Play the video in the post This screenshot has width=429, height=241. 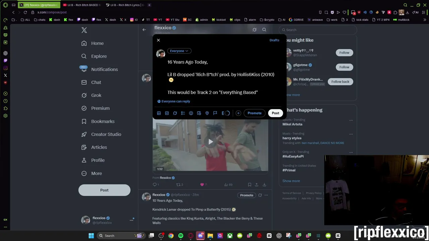(x=210, y=142)
